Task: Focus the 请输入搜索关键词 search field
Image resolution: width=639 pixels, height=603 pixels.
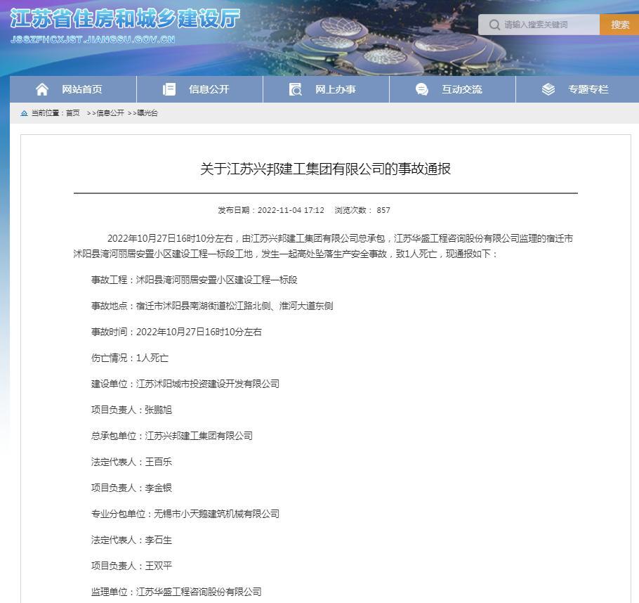Action: [539, 25]
